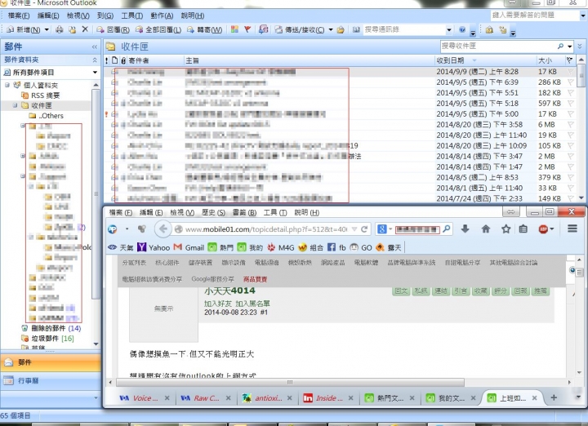Click the Firefox home icon
Screen dimensions: 588x426
point(486,229)
